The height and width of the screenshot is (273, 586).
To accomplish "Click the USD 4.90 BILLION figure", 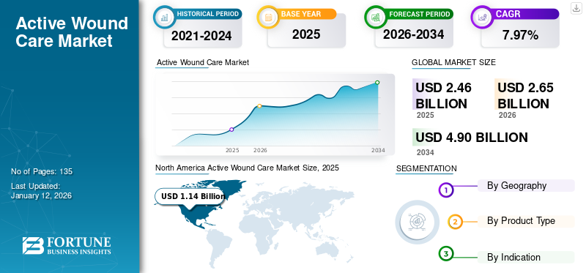I will [x=472, y=138].
